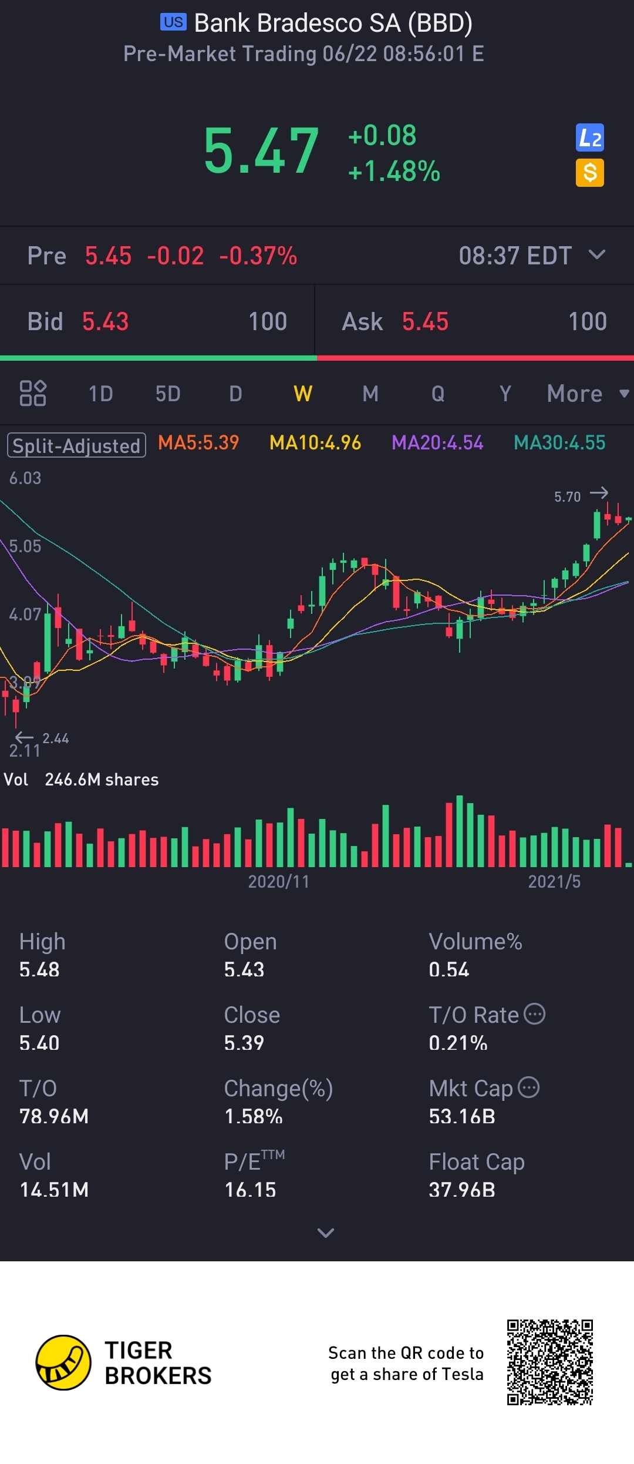
Task: Tap the High 5.48 value
Action: click(x=39, y=969)
